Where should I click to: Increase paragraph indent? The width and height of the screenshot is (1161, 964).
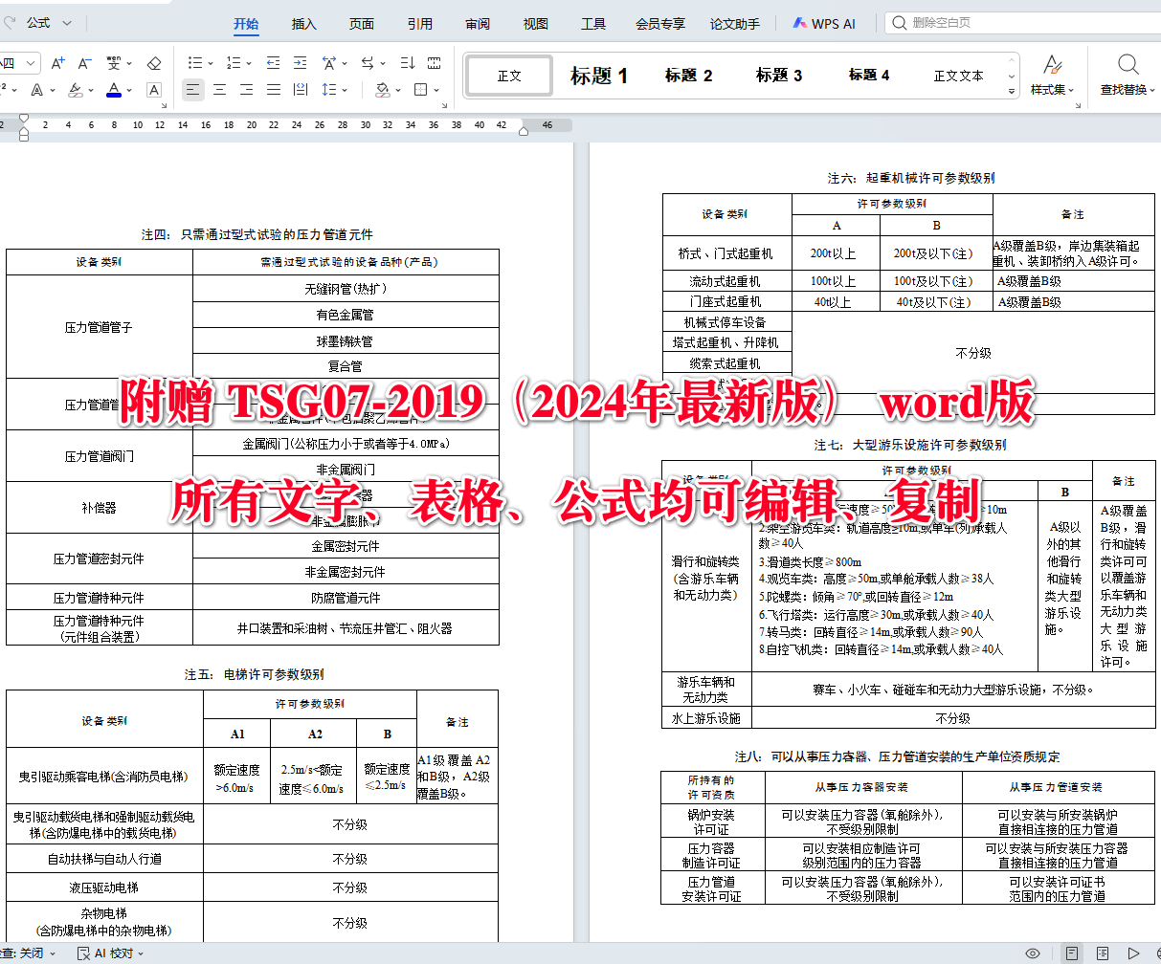pyautogui.click(x=300, y=63)
